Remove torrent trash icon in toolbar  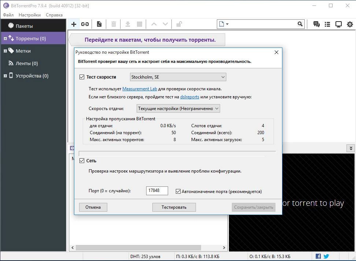point(114,24)
